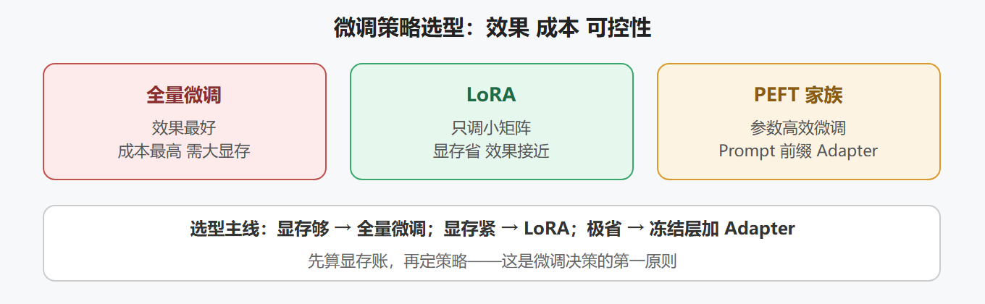Click the Prompt 前缀 Adapter text
The width and height of the screenshot is (985, 304).
pyautogui.click(x=798, y=151)
